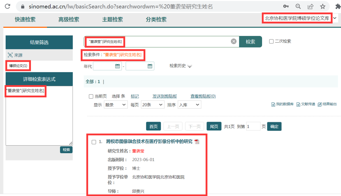Open the end year calendar picker icon
341x196 pixels.
150,66
